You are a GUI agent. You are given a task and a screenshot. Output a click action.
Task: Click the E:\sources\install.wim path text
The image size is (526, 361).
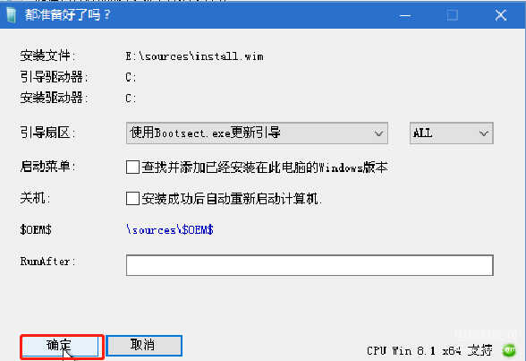[195, 56]
